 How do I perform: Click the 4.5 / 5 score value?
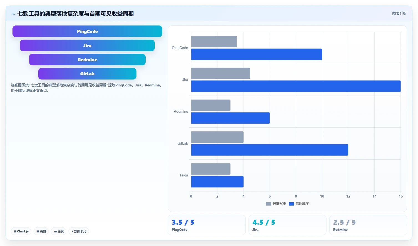(264, 222)
